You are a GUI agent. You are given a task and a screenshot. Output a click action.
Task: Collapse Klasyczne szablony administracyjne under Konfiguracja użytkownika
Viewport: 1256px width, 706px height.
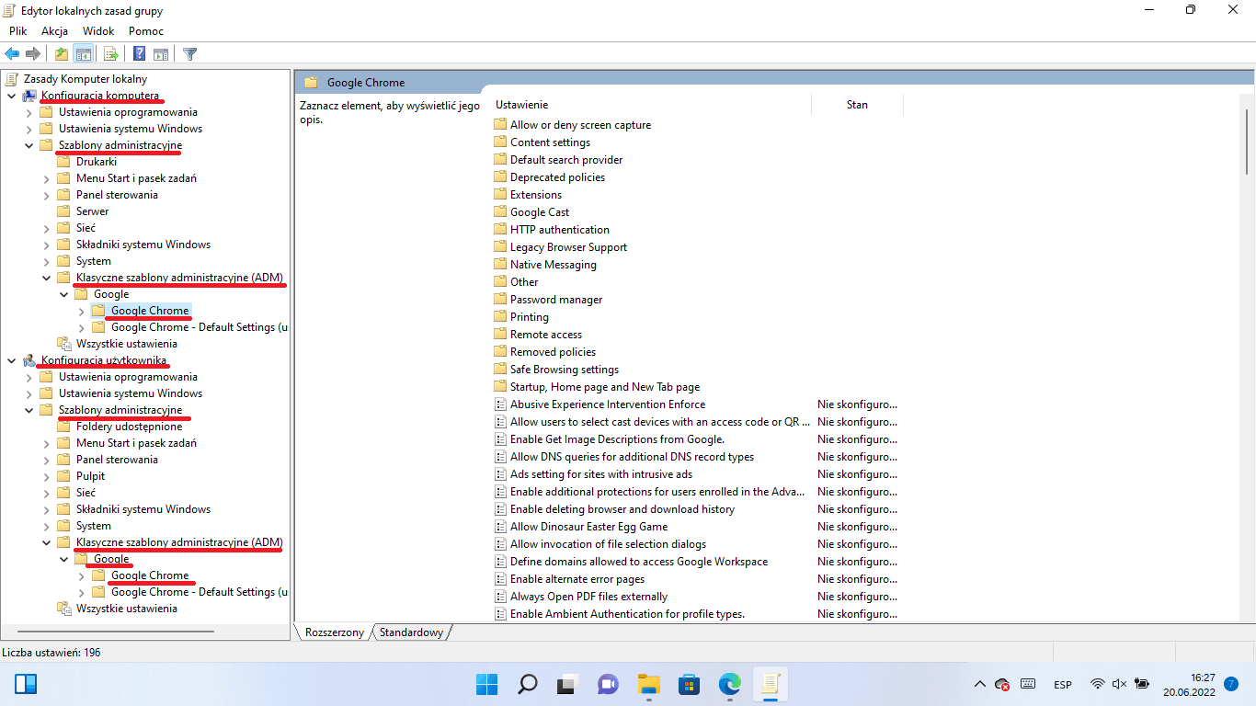[x=46, y=542]
